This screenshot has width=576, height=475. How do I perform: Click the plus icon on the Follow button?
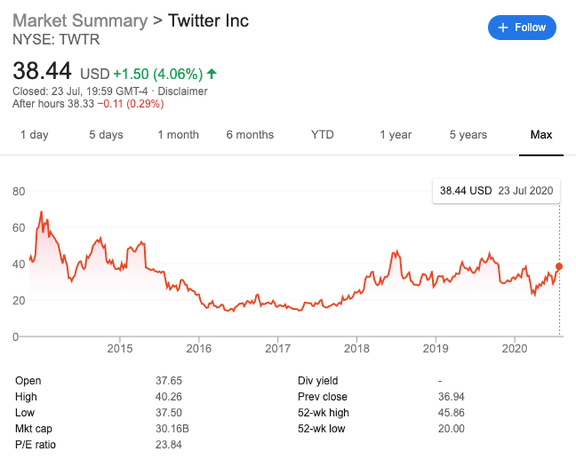(x=501, y=27)
